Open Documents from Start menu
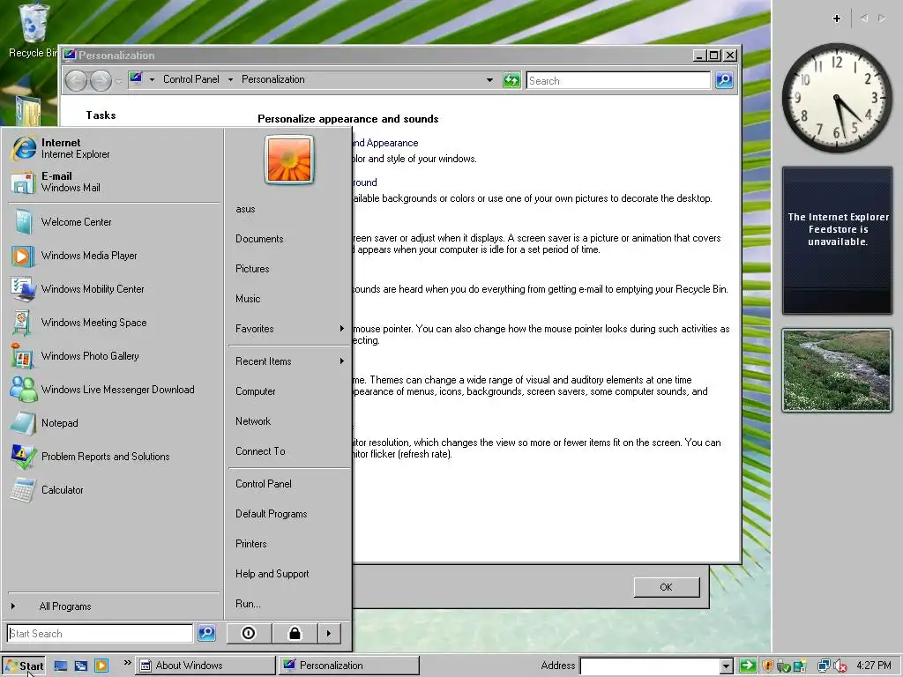The height and width of the screenshot is (677, 903). coord(259,239)
